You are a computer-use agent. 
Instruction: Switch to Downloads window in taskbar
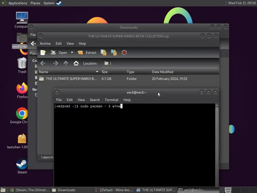point(72,190)
